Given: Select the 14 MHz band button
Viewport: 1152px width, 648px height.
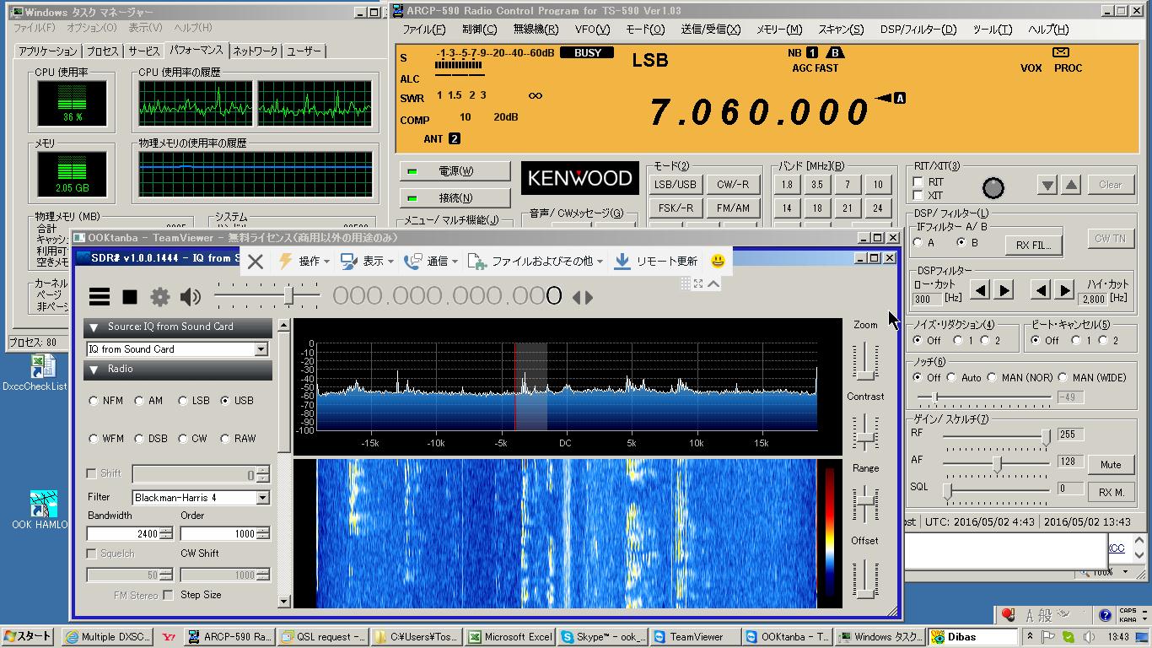Looking at the screenshot, I should click(787, 208).
